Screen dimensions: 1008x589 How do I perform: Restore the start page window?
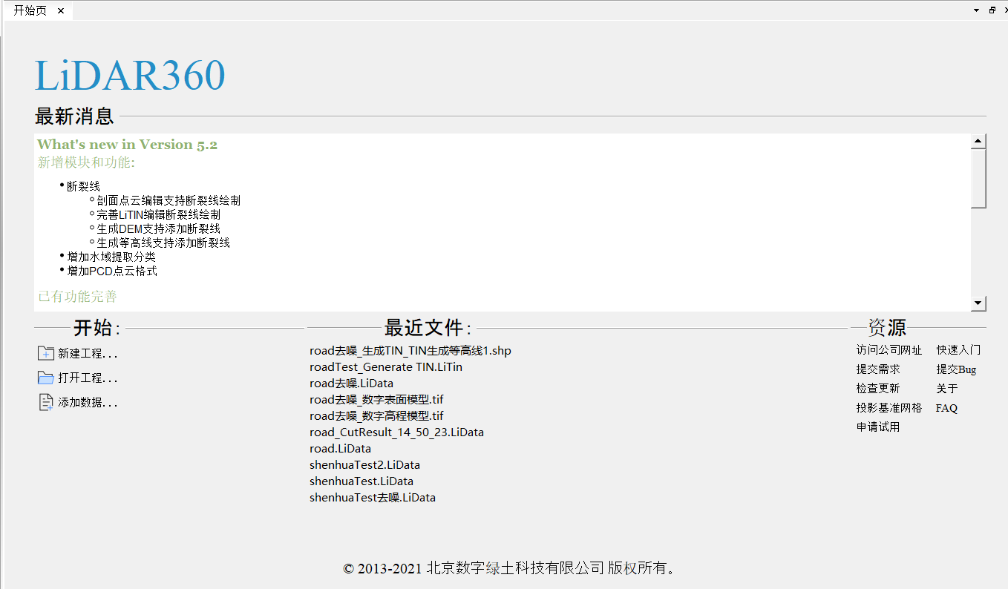992,10
